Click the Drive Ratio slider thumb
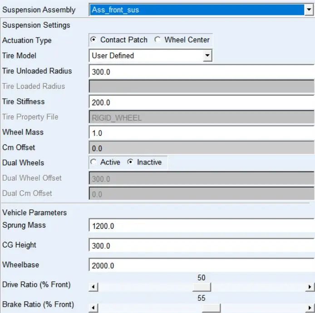Image resolution: width=315 pixels, height=313 pixels. [202, 287]
